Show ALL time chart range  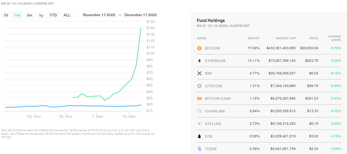(x=67, y=15)
